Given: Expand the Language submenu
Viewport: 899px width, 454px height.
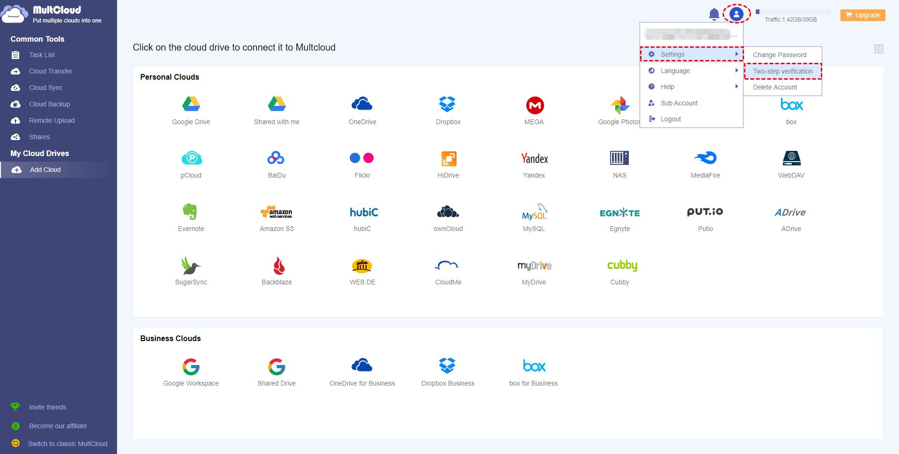Looking at the screenshot, I should click(x=692, y=71).
